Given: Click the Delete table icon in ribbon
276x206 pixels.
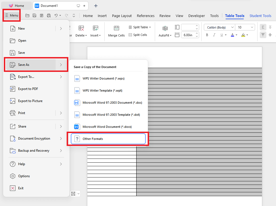Looking at the screenshot, I should pos(81,28).
